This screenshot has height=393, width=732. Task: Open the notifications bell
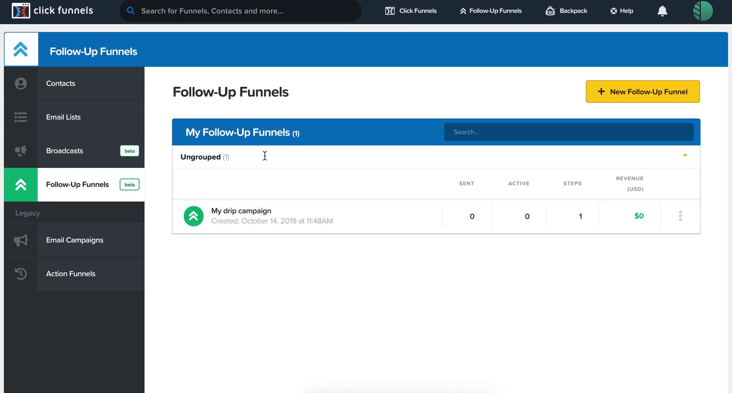(x=662, y=11)
